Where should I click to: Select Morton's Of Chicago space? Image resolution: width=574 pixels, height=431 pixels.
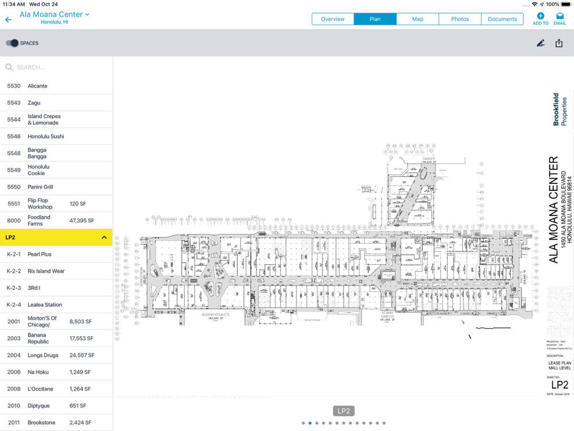point(56,322)
